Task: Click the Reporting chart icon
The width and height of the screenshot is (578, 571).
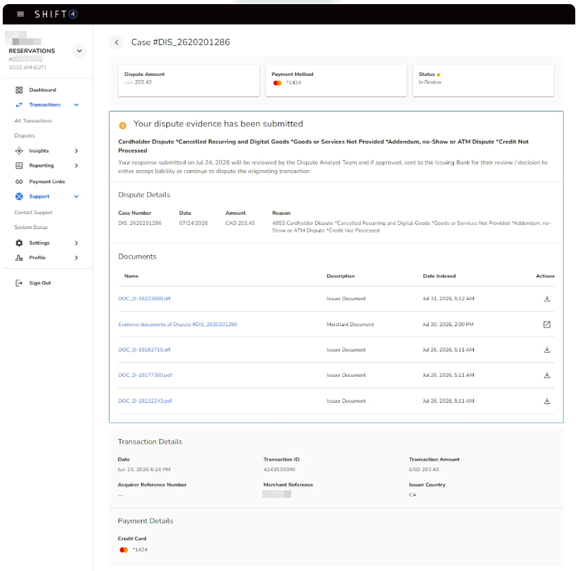Action: tap(19, 165)
